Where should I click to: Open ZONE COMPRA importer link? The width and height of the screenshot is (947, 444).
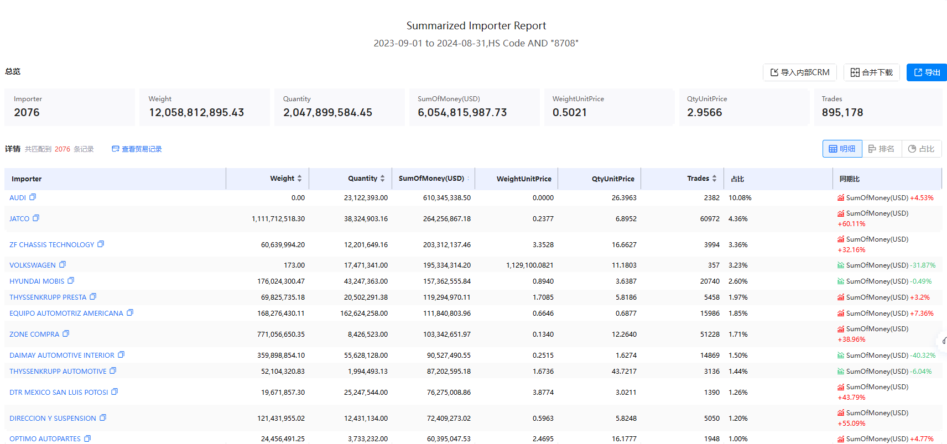tap(34, 335)
